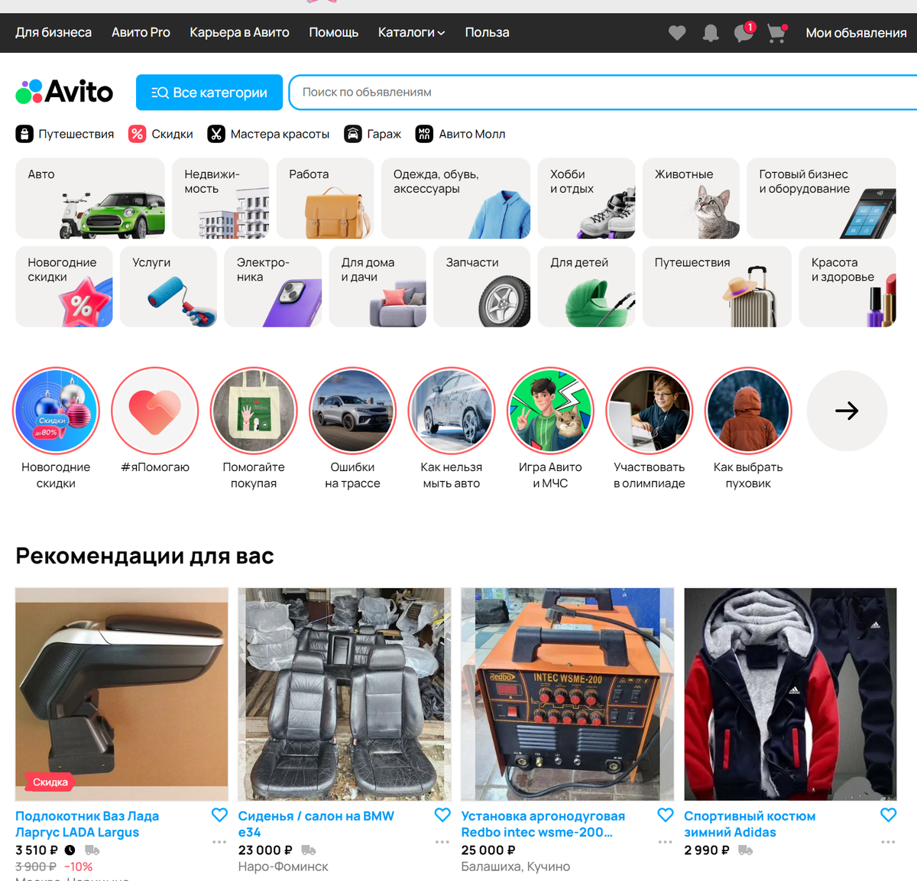View Как нельзя мыть авто story
The width and height of the screenshot is (917, 881).
point(452,411)
